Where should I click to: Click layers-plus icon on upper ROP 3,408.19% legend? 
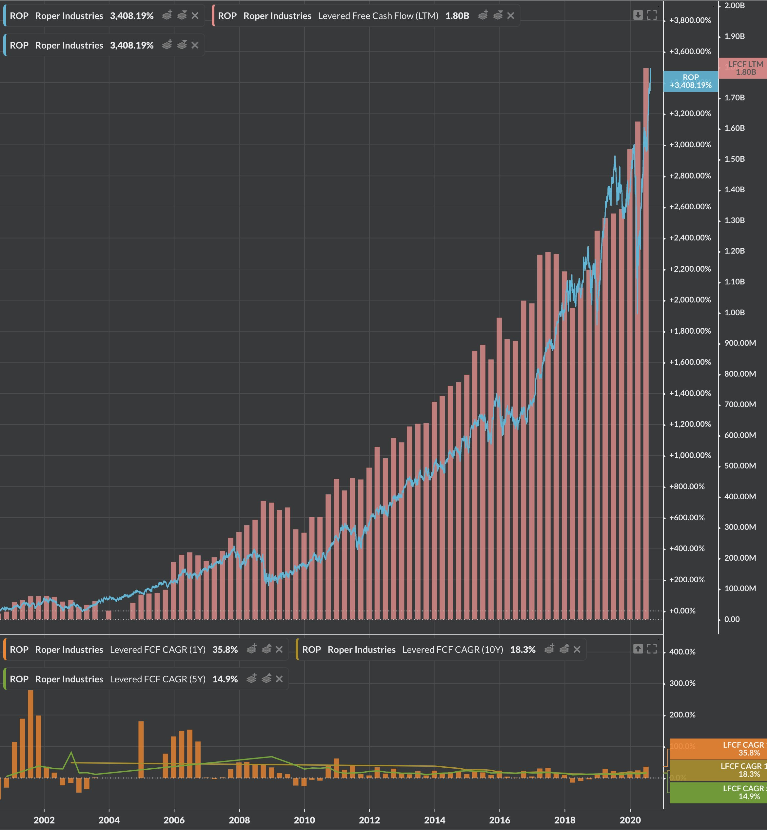167,15
